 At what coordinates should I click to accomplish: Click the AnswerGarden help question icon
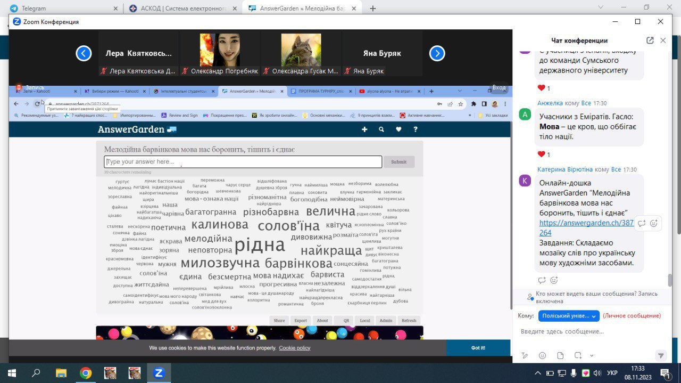pyautogui.click(x=416, y=129)
